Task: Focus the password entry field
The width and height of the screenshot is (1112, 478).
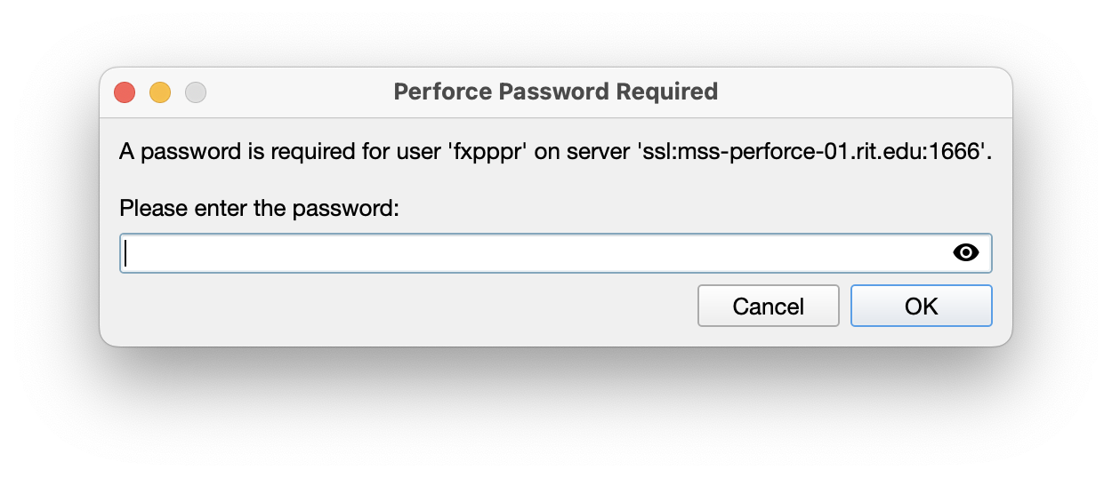Action: [534, 253]
